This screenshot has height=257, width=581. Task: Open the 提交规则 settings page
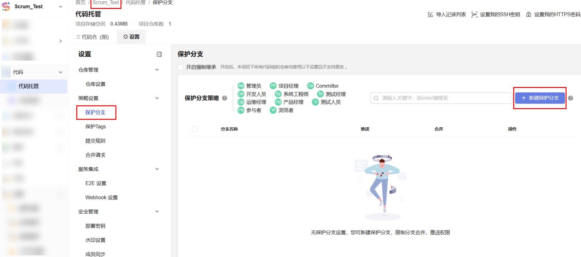click(x=95, y=141)
